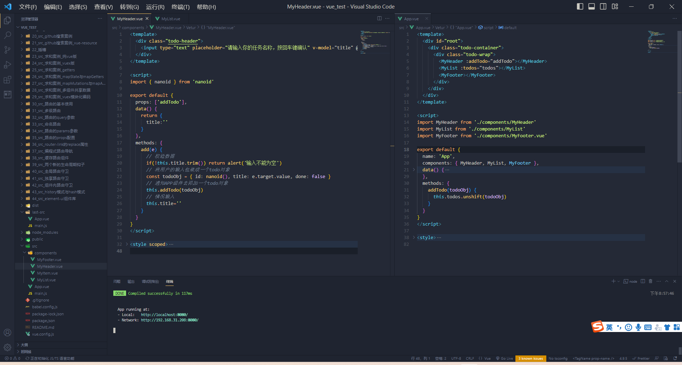Maximize the panel with the up chevron
This screenshot has height=365, width=682.
(x=667, y=281)
